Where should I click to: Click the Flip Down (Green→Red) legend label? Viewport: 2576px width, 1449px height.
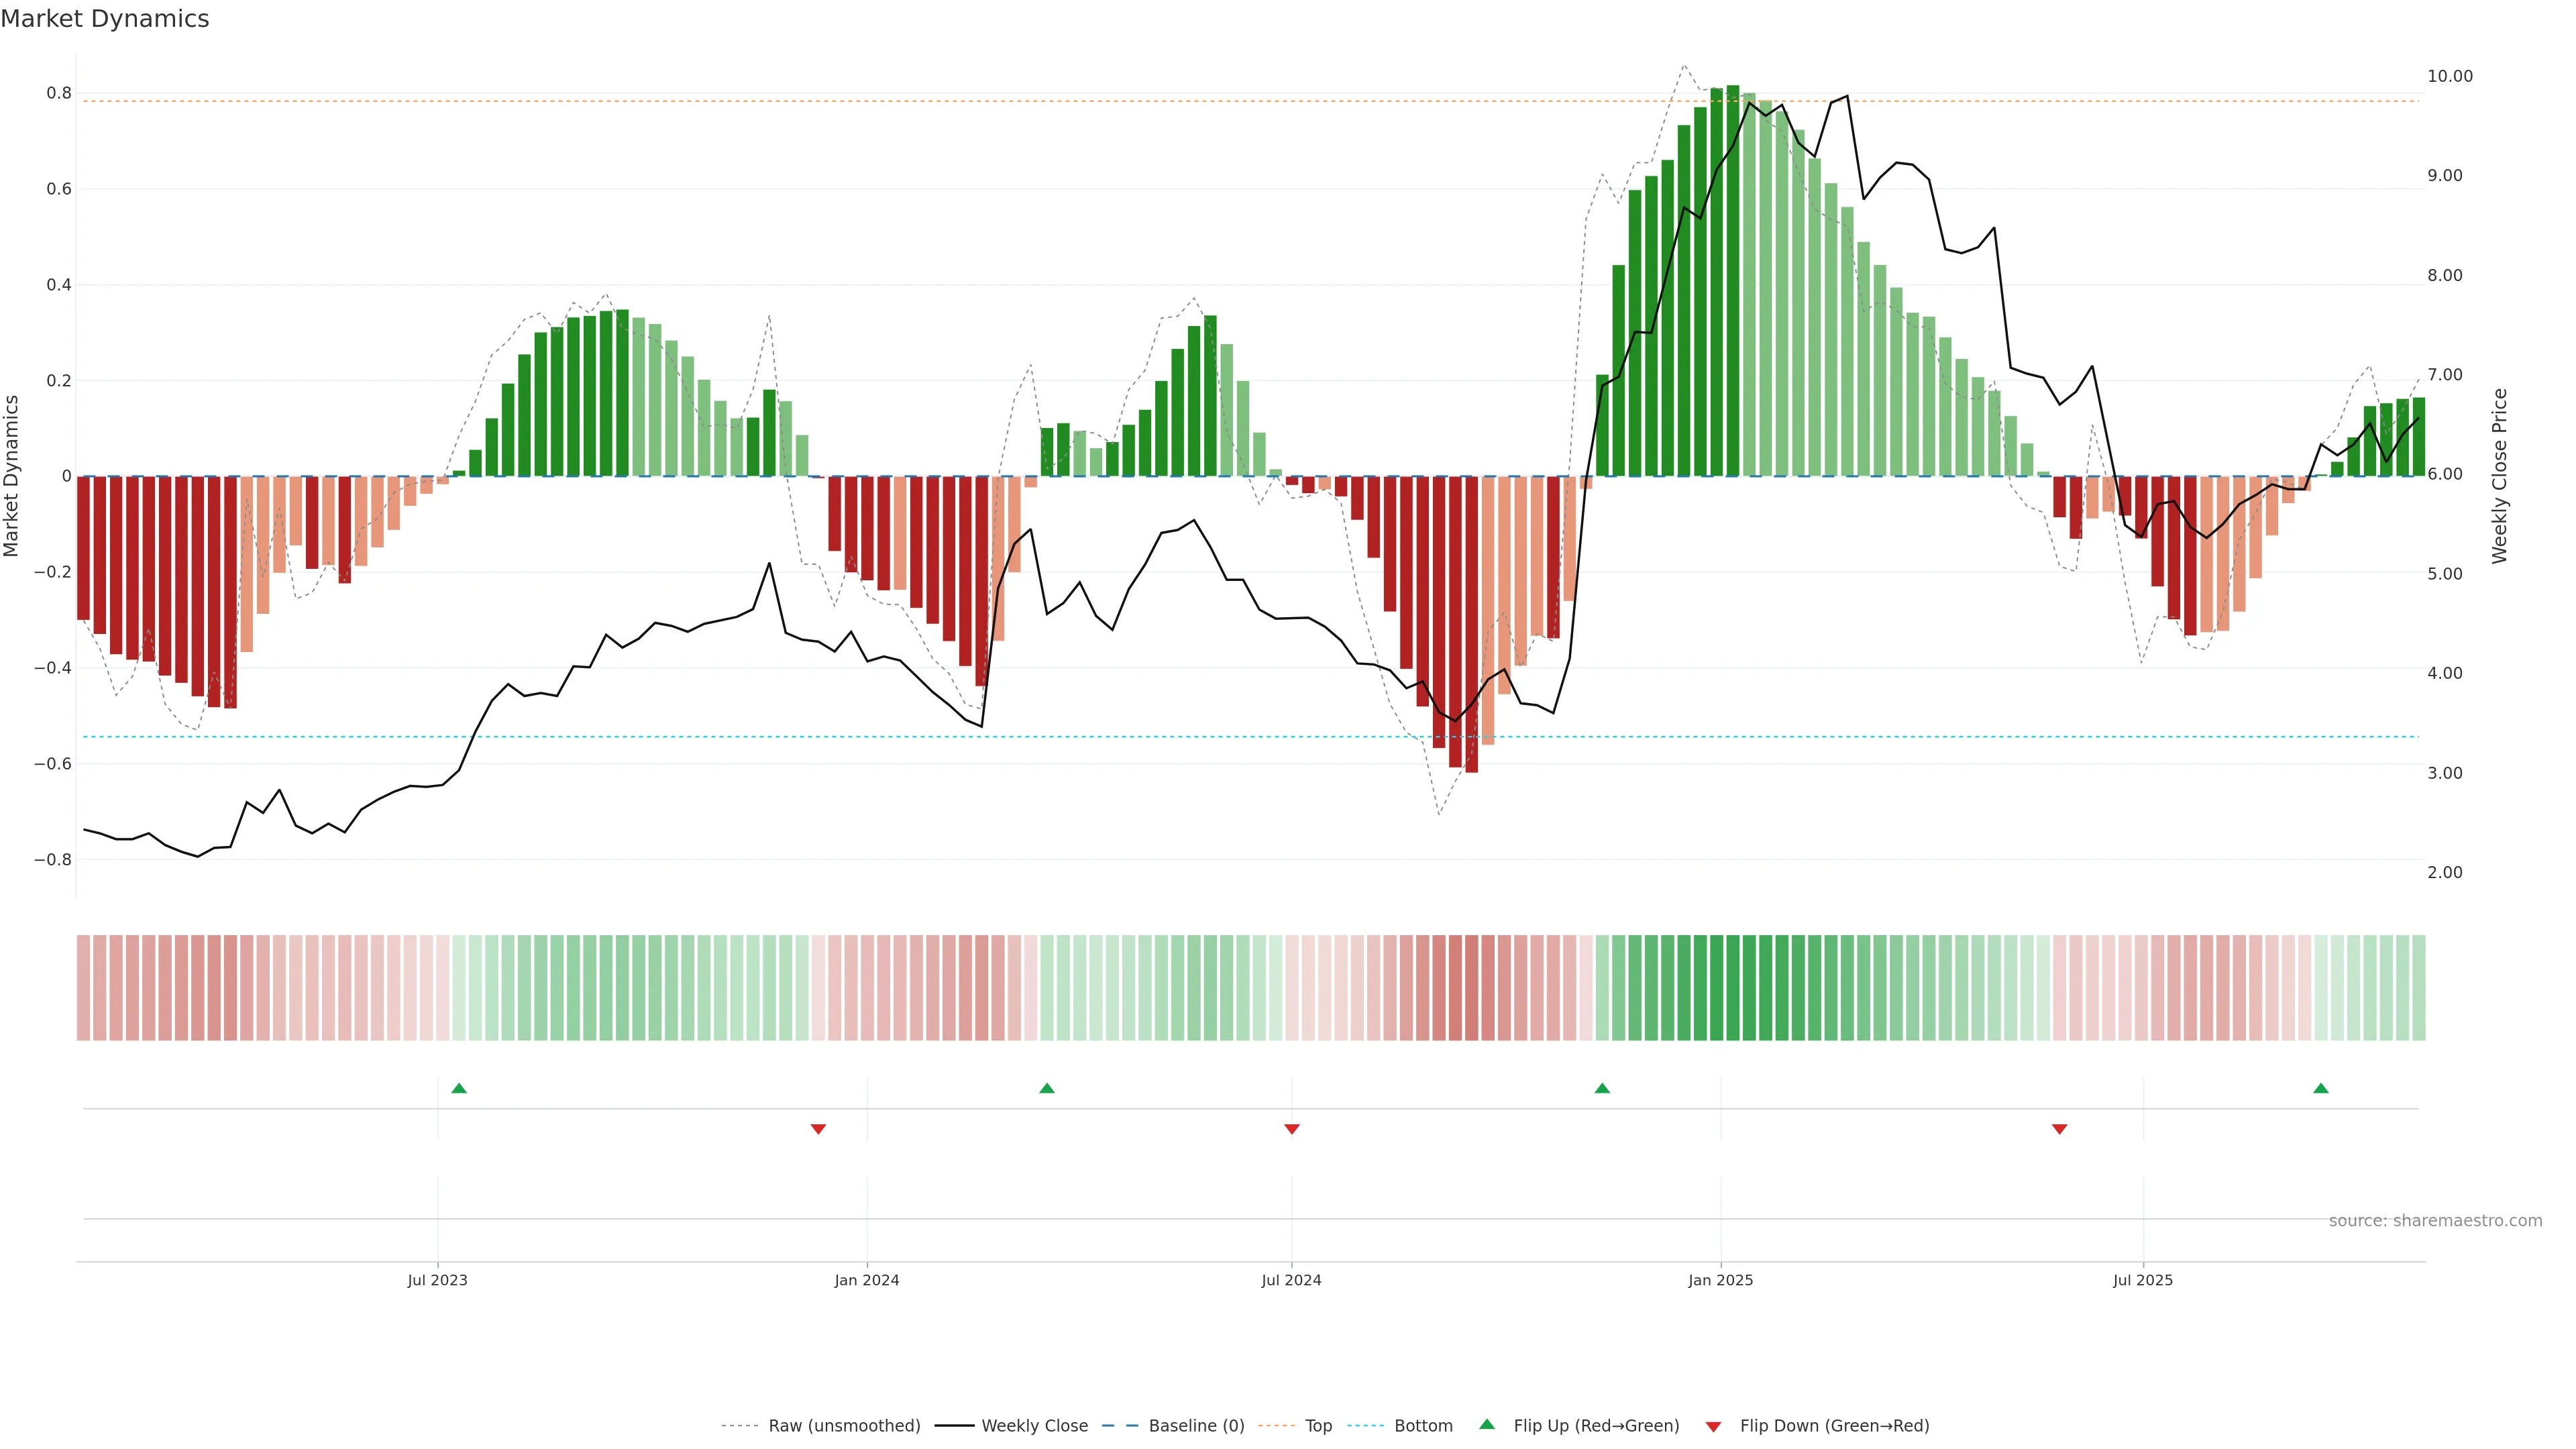pos(1834,1426)
